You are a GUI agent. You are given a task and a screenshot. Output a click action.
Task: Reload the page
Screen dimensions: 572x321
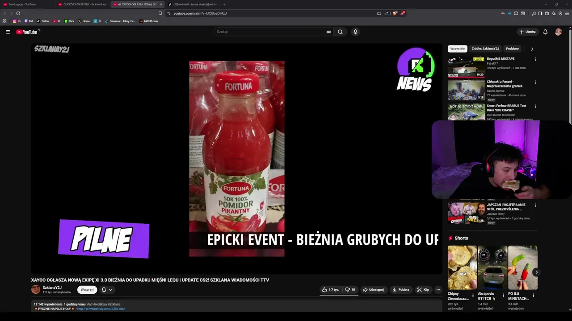pyautogui.click(x=18, y=13)
